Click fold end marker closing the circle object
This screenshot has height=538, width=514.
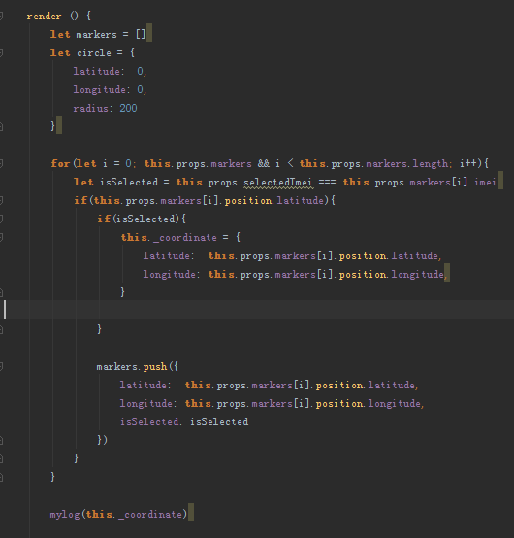(x=1, y=126)
